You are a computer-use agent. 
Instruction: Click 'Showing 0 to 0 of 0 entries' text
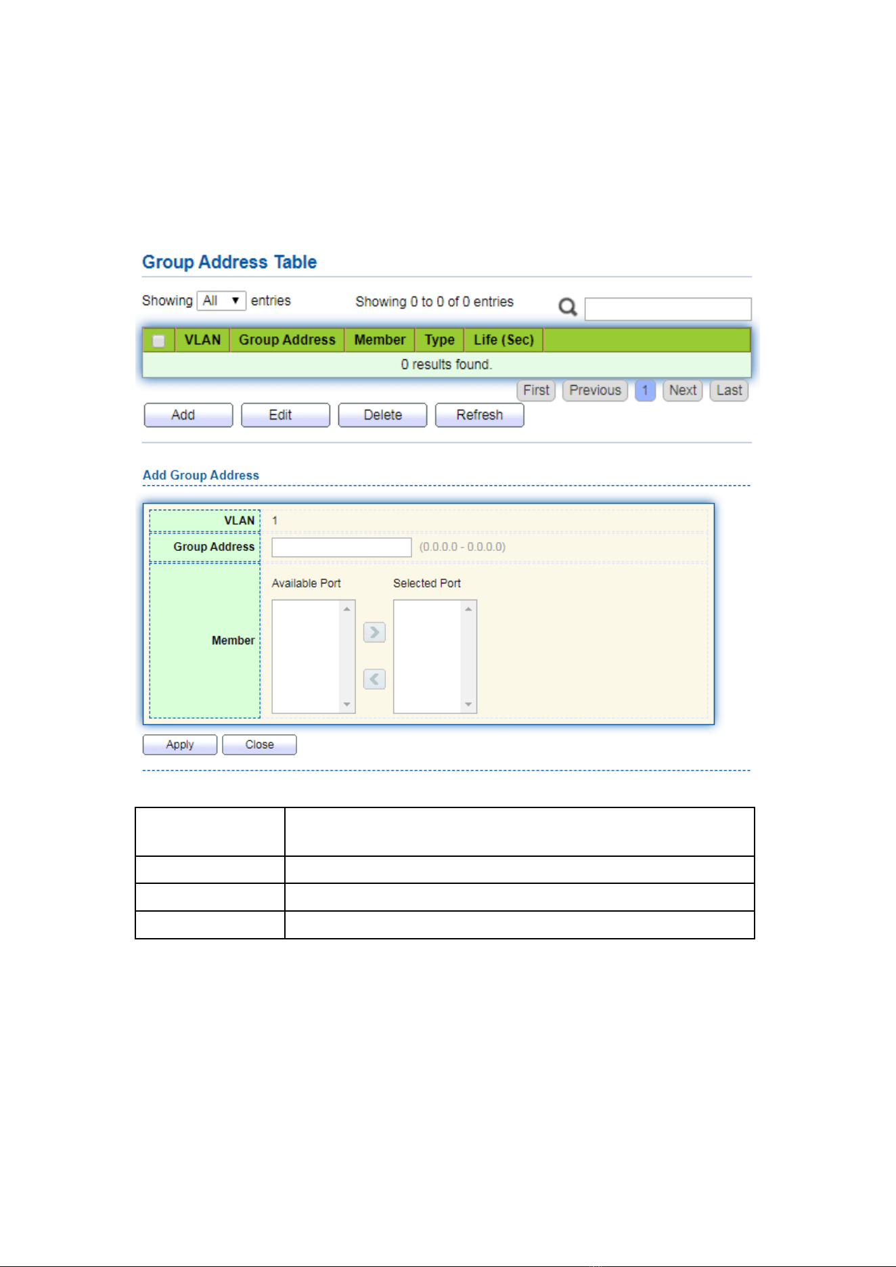(434, 301)
